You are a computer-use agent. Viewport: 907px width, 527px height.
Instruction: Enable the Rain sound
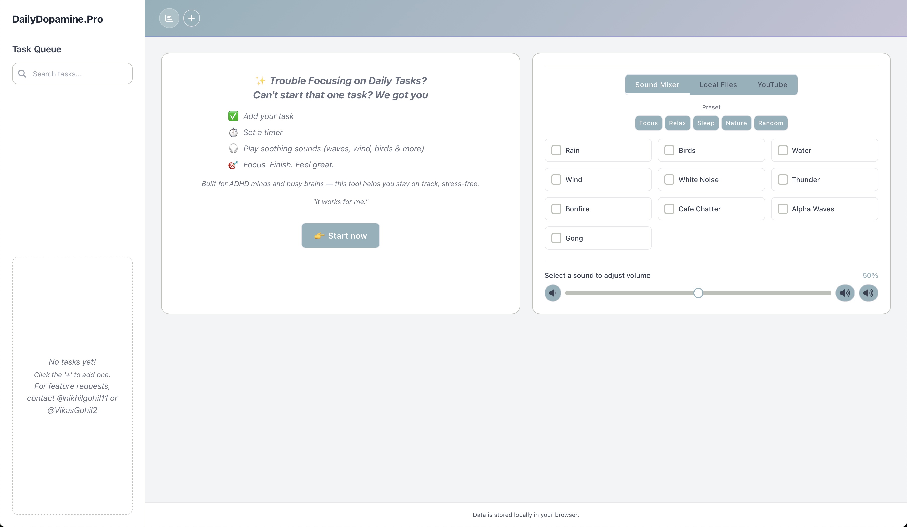point(556,150)
